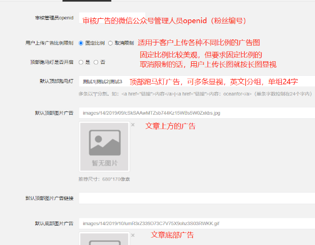This screenshot has height=245, width=315.
Task: Click the 多条以"|"分割 help text
Action: [195, 94]
